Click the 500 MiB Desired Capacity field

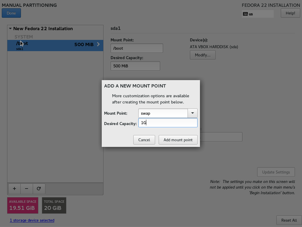click(x=135, y=66)
